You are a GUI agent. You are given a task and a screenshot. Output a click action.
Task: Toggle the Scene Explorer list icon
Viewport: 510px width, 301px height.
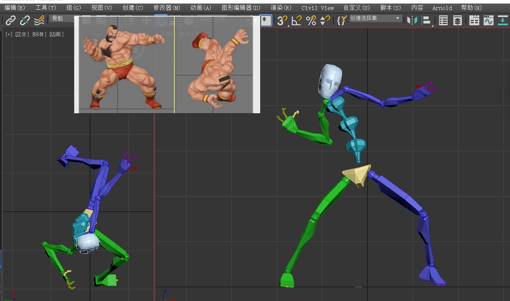[443, 21]
